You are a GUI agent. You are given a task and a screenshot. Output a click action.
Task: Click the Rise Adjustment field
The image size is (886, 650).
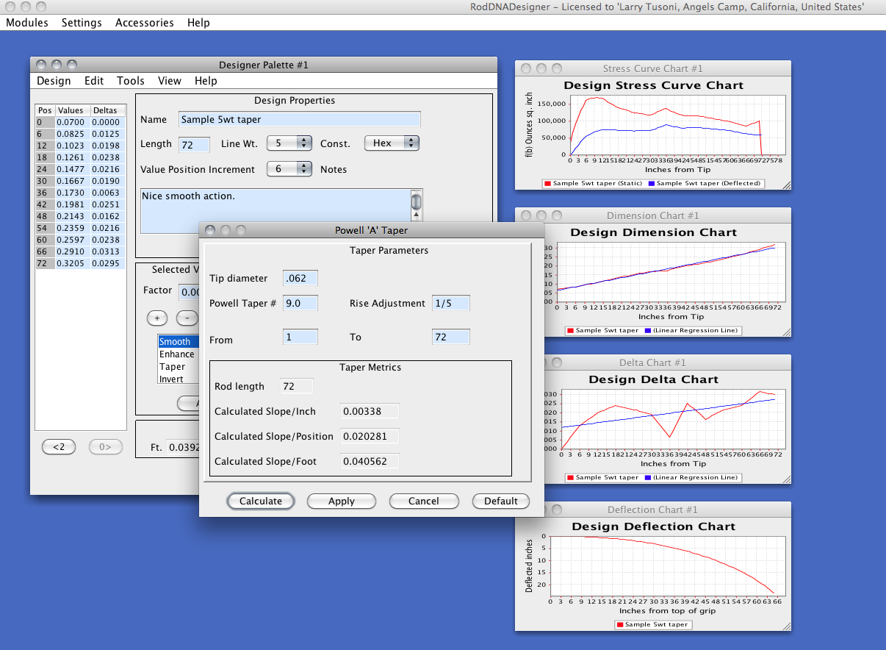click(450, 303)
